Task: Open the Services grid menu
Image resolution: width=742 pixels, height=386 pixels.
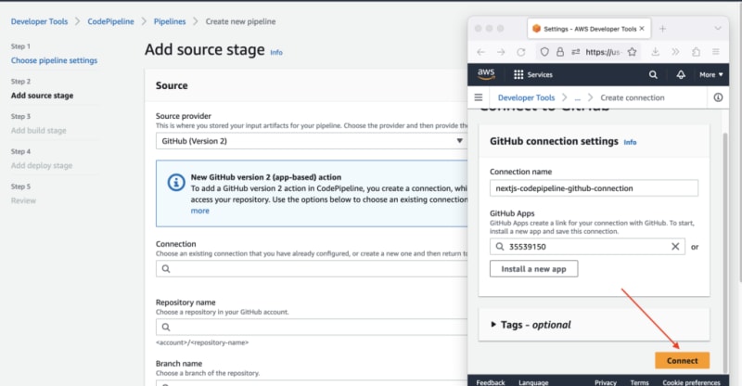Action: pos(532,75)
